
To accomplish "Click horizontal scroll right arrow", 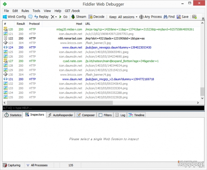I will coord(198,103).
